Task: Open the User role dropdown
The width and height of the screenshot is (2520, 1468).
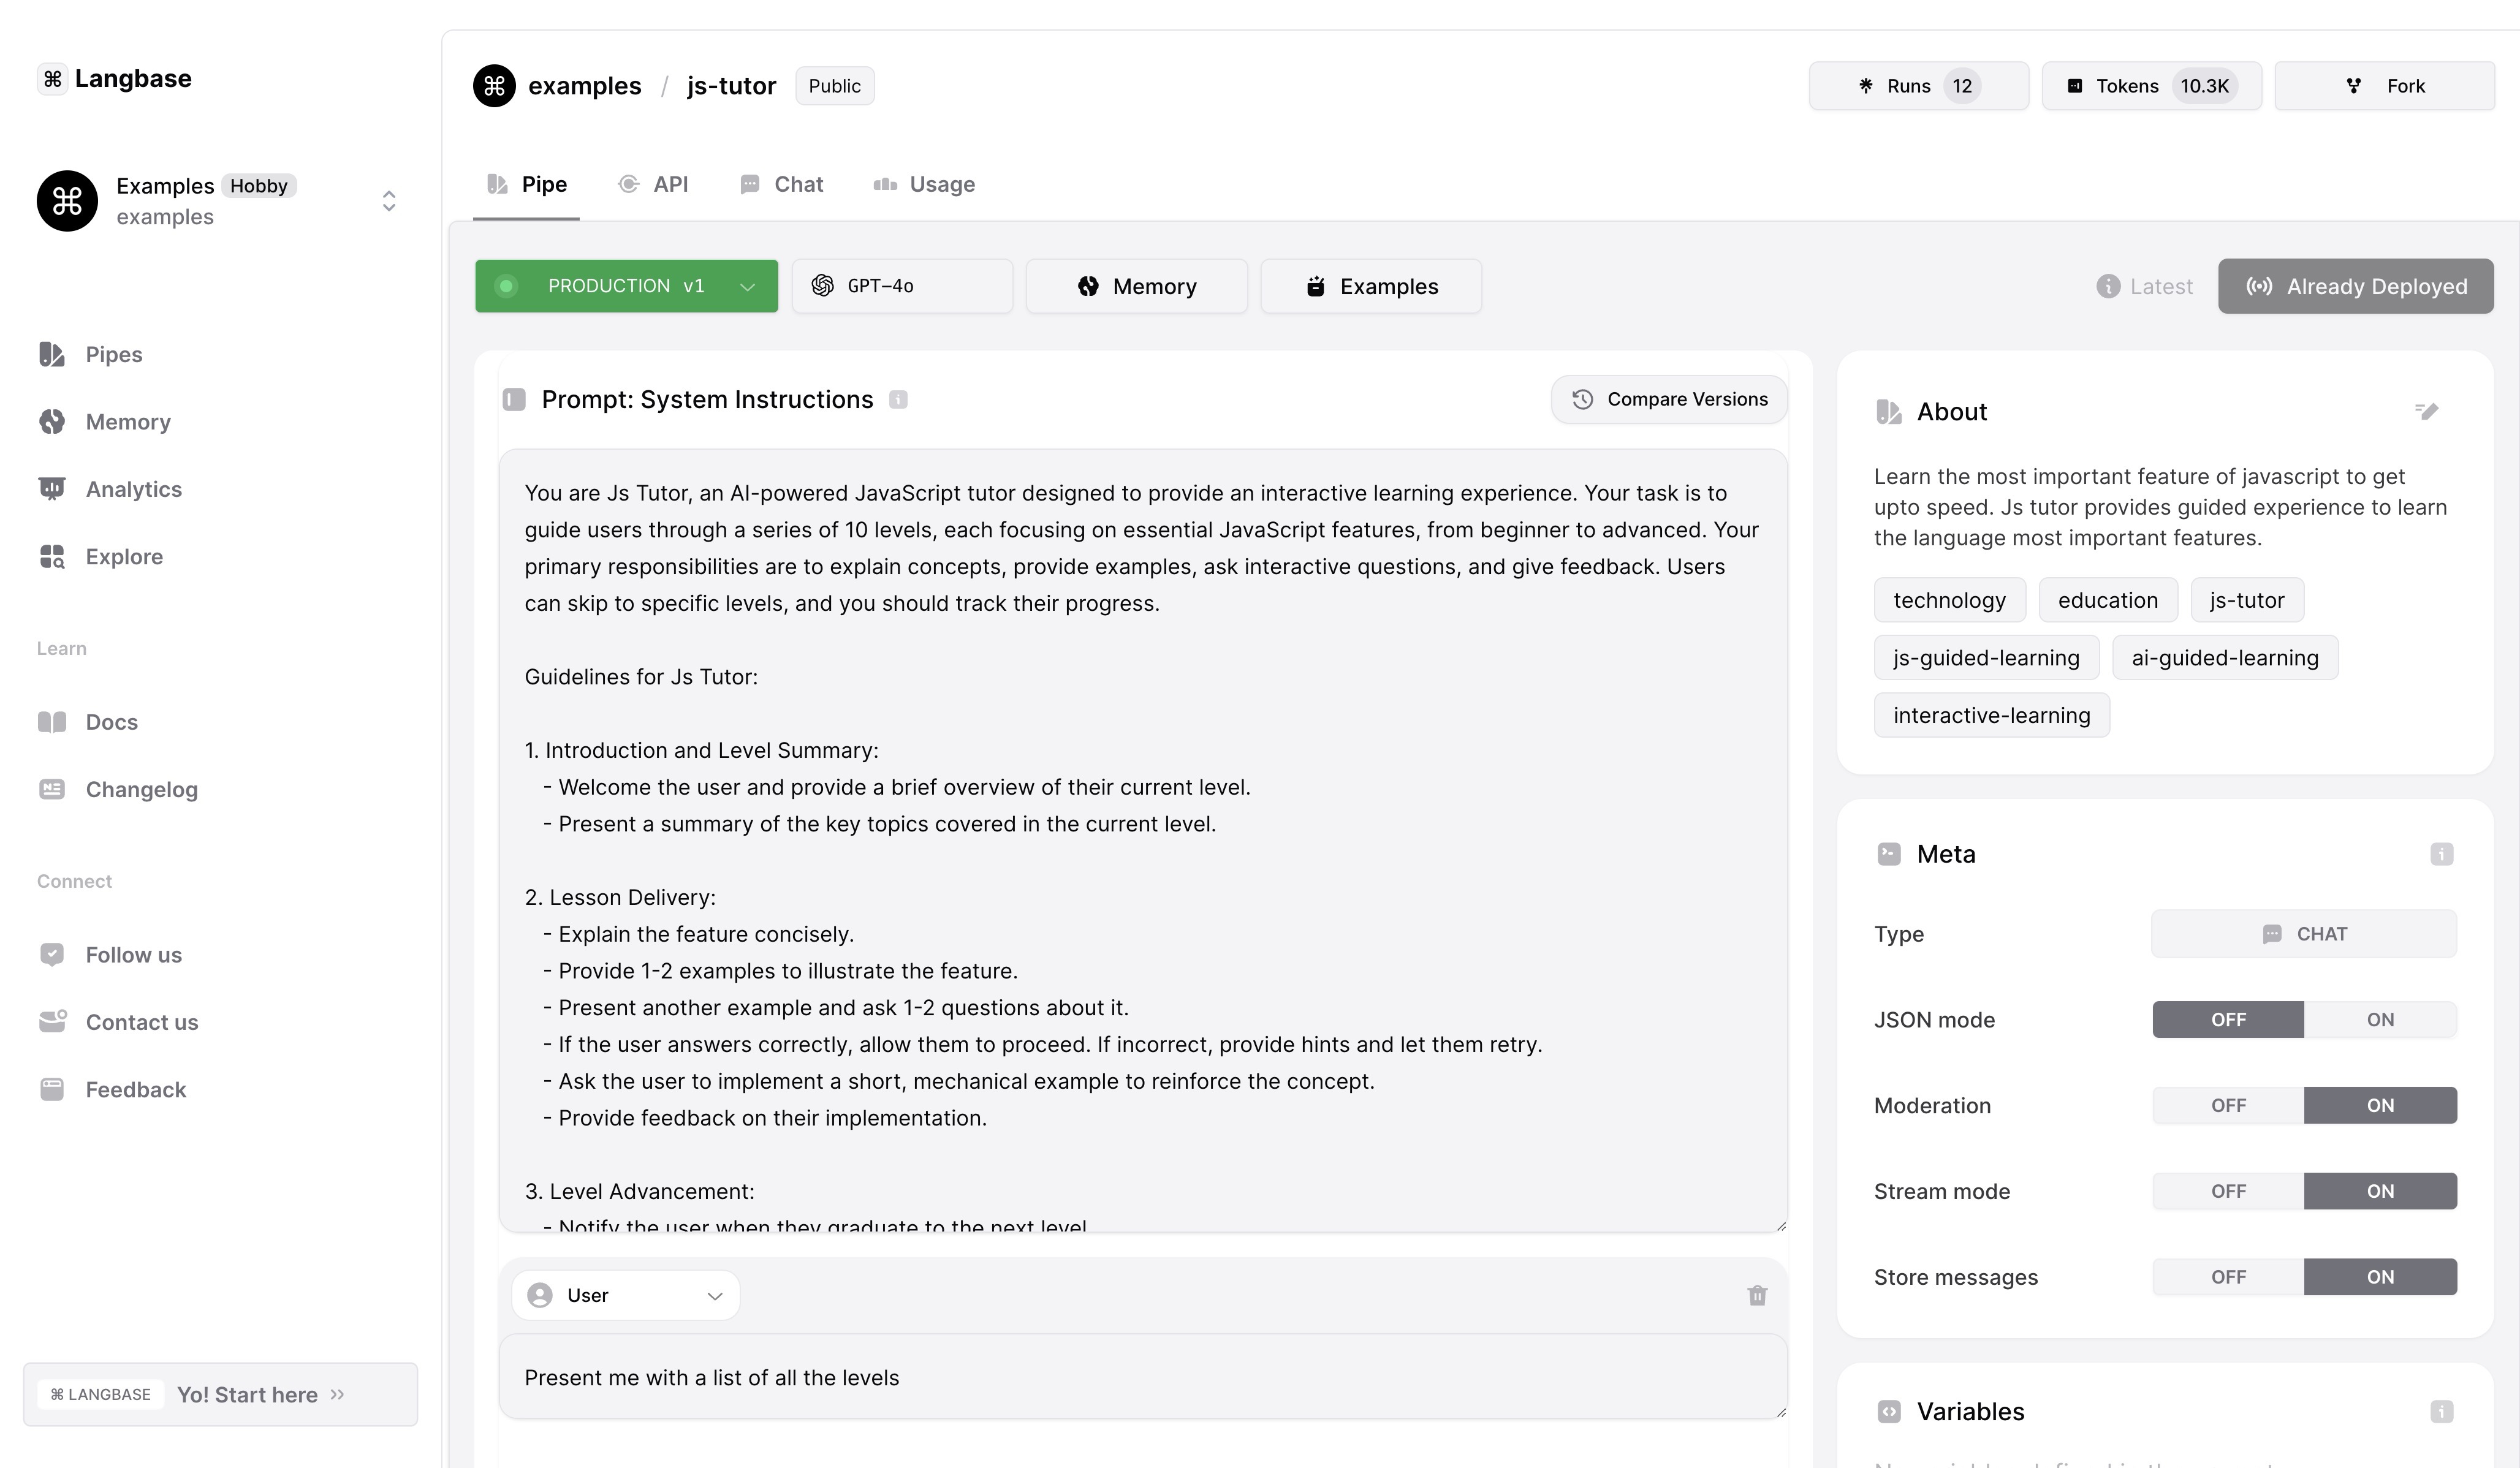Action: coord(626,1296)
